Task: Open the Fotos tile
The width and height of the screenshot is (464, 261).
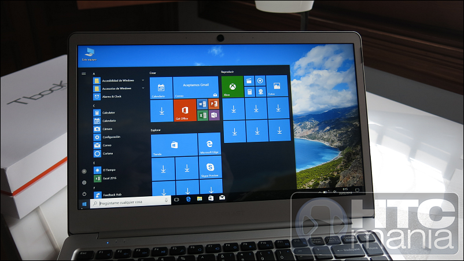Action: coord(277,86)
